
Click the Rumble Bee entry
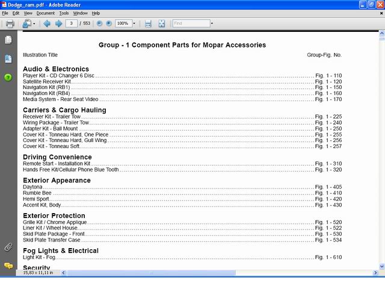[37, 193]
